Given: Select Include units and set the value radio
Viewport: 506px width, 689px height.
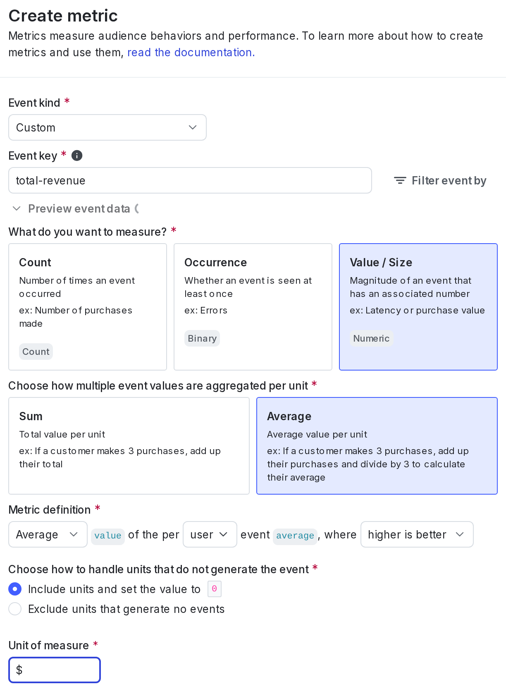Looking at the screenshot, I should [15, 589].
